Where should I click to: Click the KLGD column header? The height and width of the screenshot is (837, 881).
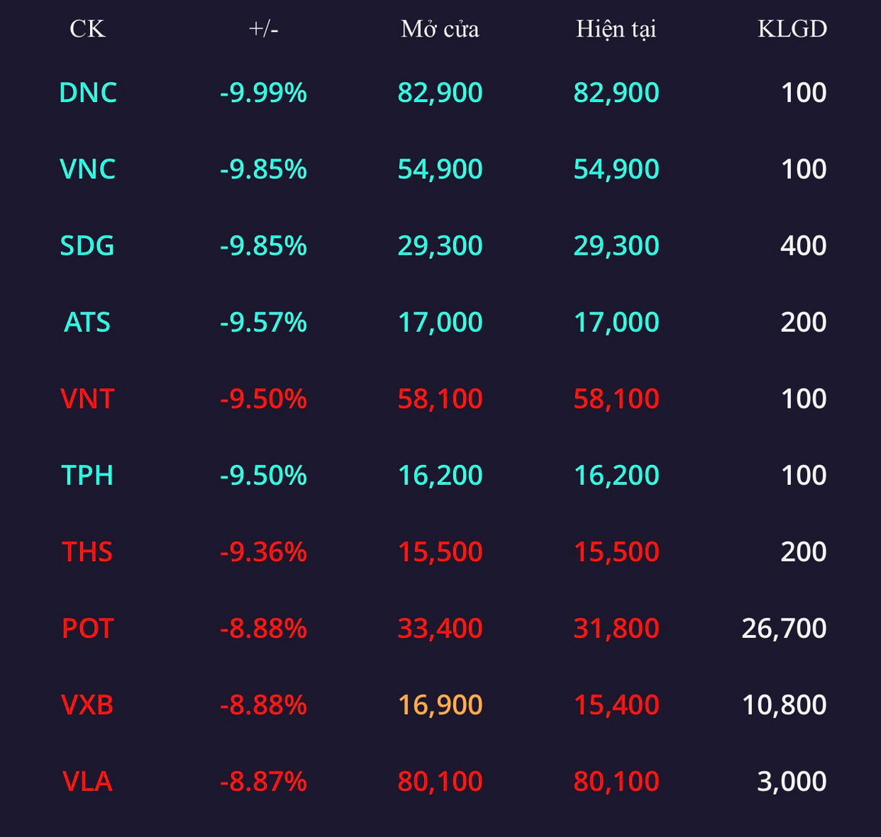point(793,29)
